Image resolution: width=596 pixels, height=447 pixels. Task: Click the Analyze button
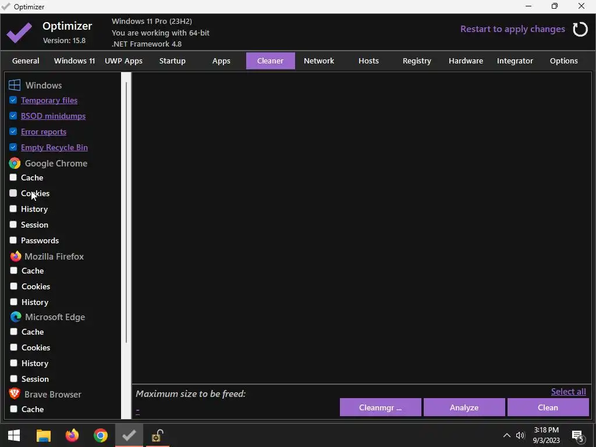(x=464, y=407)
